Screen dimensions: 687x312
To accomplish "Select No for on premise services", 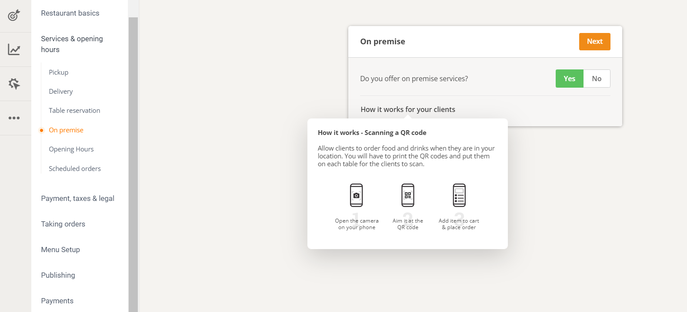I will [x=597, y=79].
